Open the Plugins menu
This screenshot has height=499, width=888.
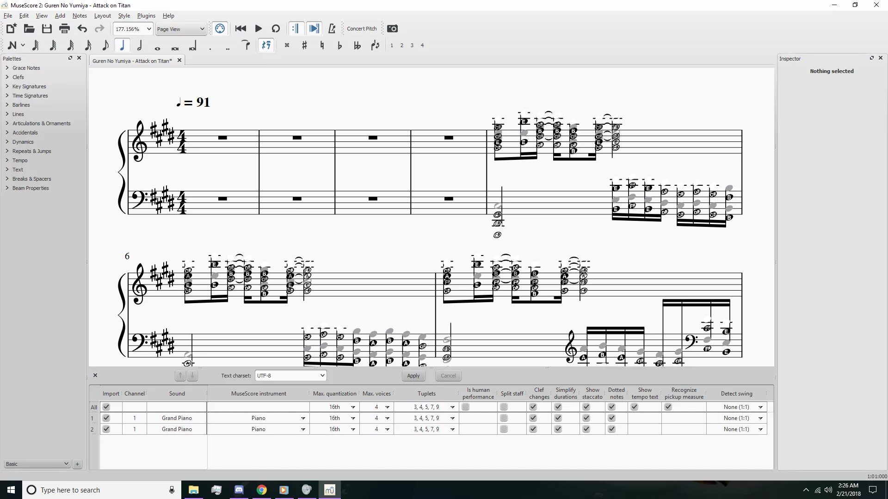tap(146, 16)
